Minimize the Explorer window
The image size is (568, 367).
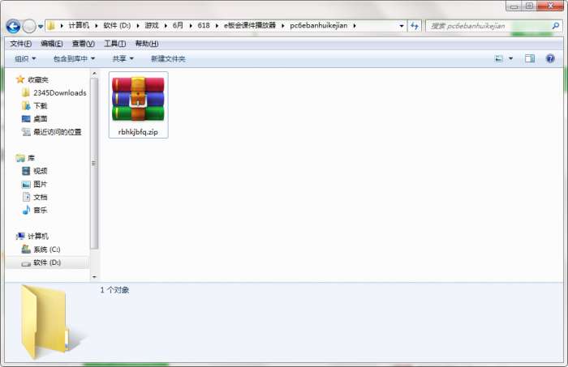click(514, 6)
